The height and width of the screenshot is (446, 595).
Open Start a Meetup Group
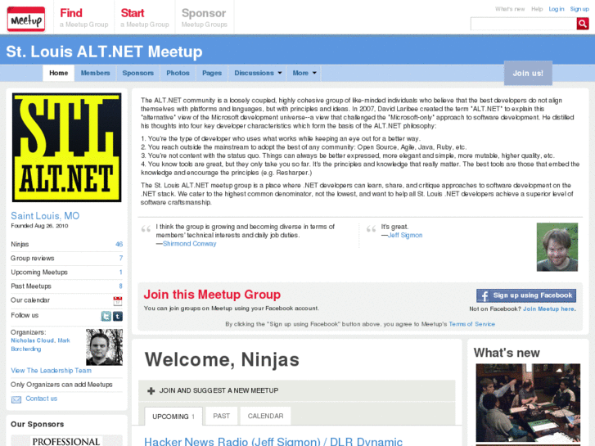(x=145, y=18)
